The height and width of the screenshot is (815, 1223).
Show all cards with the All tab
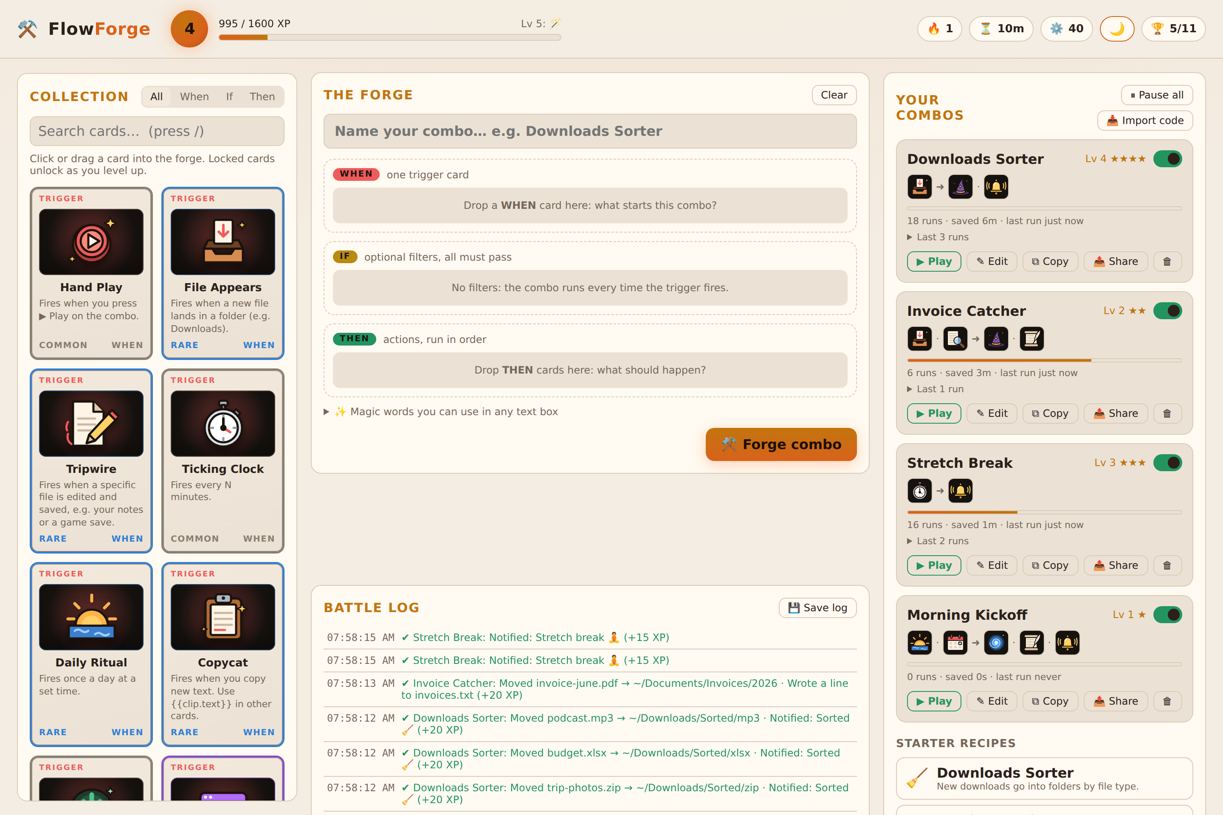[157, 97]
